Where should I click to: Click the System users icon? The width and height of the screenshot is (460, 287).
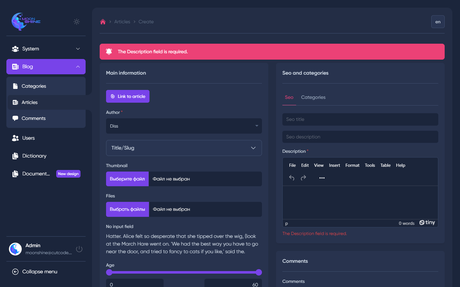[x=15, y=49]
